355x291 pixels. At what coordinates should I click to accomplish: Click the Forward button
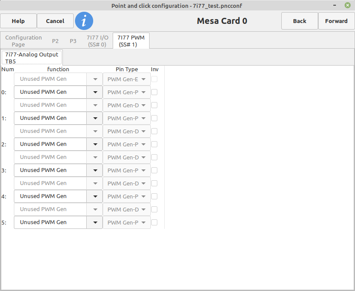[x=336, y=21]
